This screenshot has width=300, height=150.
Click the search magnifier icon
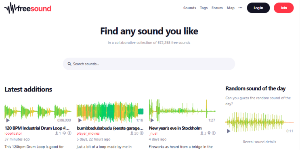click(x=69, y=64)
